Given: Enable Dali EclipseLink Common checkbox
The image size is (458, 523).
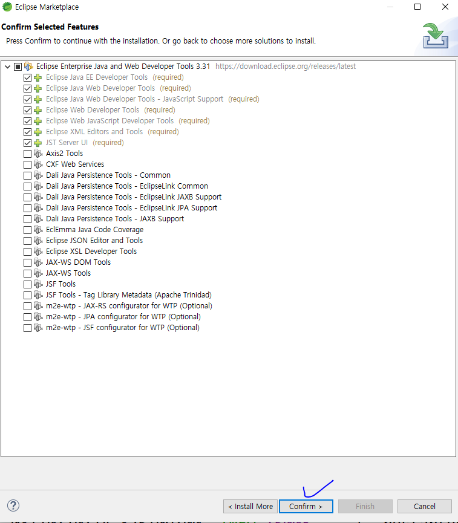Looking at the screenshot, I should coord(27,186).
